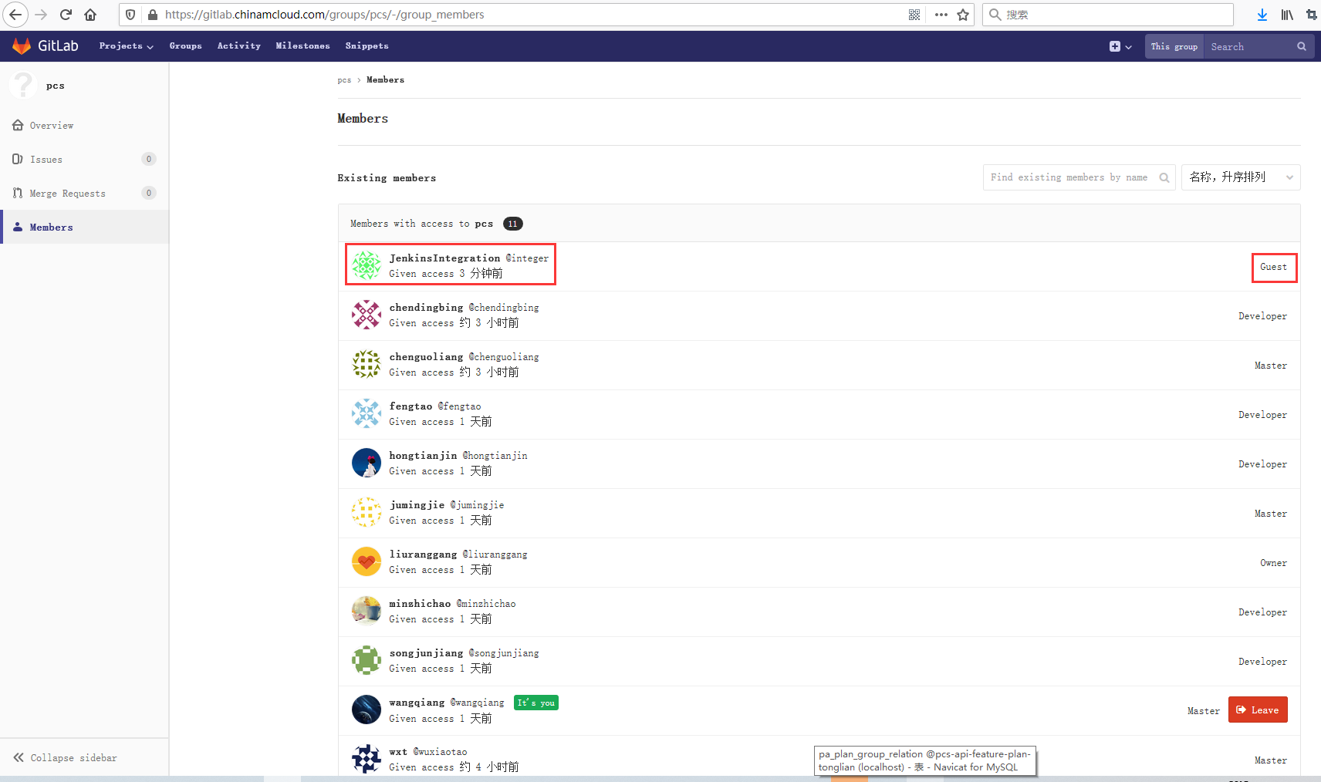Open the member sort order dropdown
The image size is (1321, 782).
click(x=1240, y=177)
